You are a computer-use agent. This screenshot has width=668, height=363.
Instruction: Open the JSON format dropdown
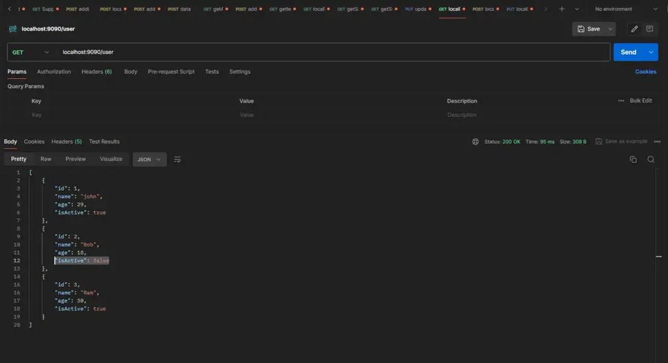[x=149, y=160]
